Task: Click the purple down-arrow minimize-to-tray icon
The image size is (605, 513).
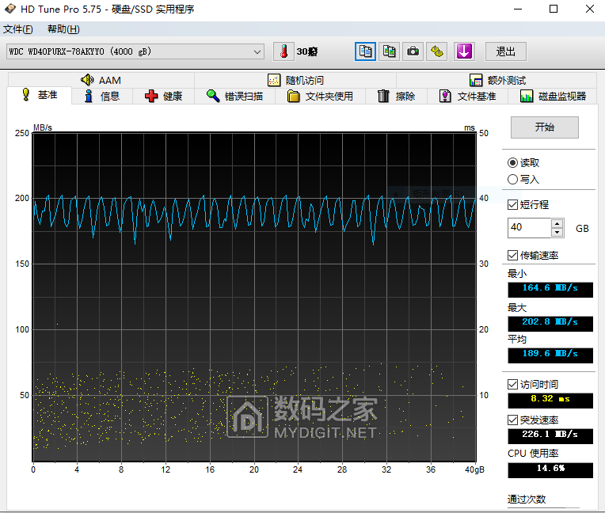Action: point(464,51)
